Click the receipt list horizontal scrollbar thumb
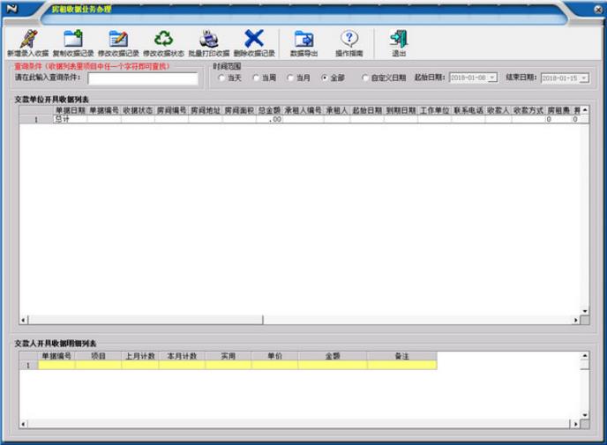 [x=146, y=320]
